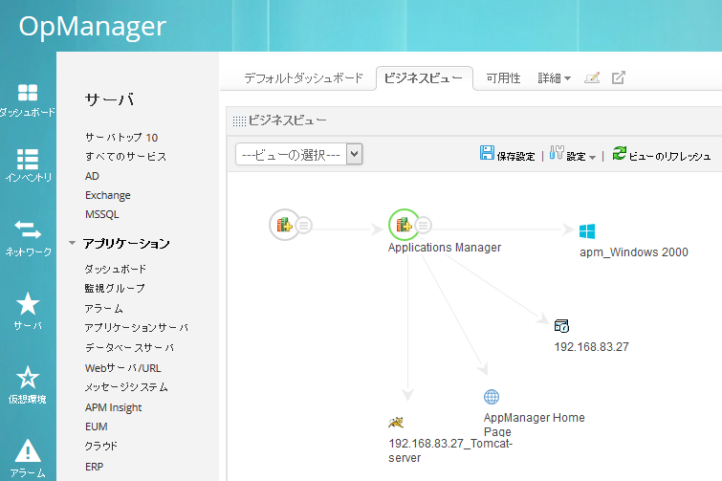Select the ビジネスビュー tab

(x=424, y=78)
